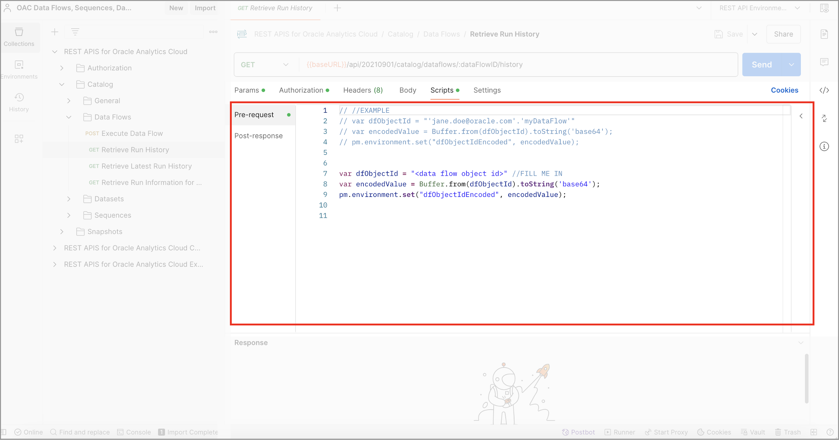The image size is (839, 440).
Task: Open the Postman Console
Action: 134,432
